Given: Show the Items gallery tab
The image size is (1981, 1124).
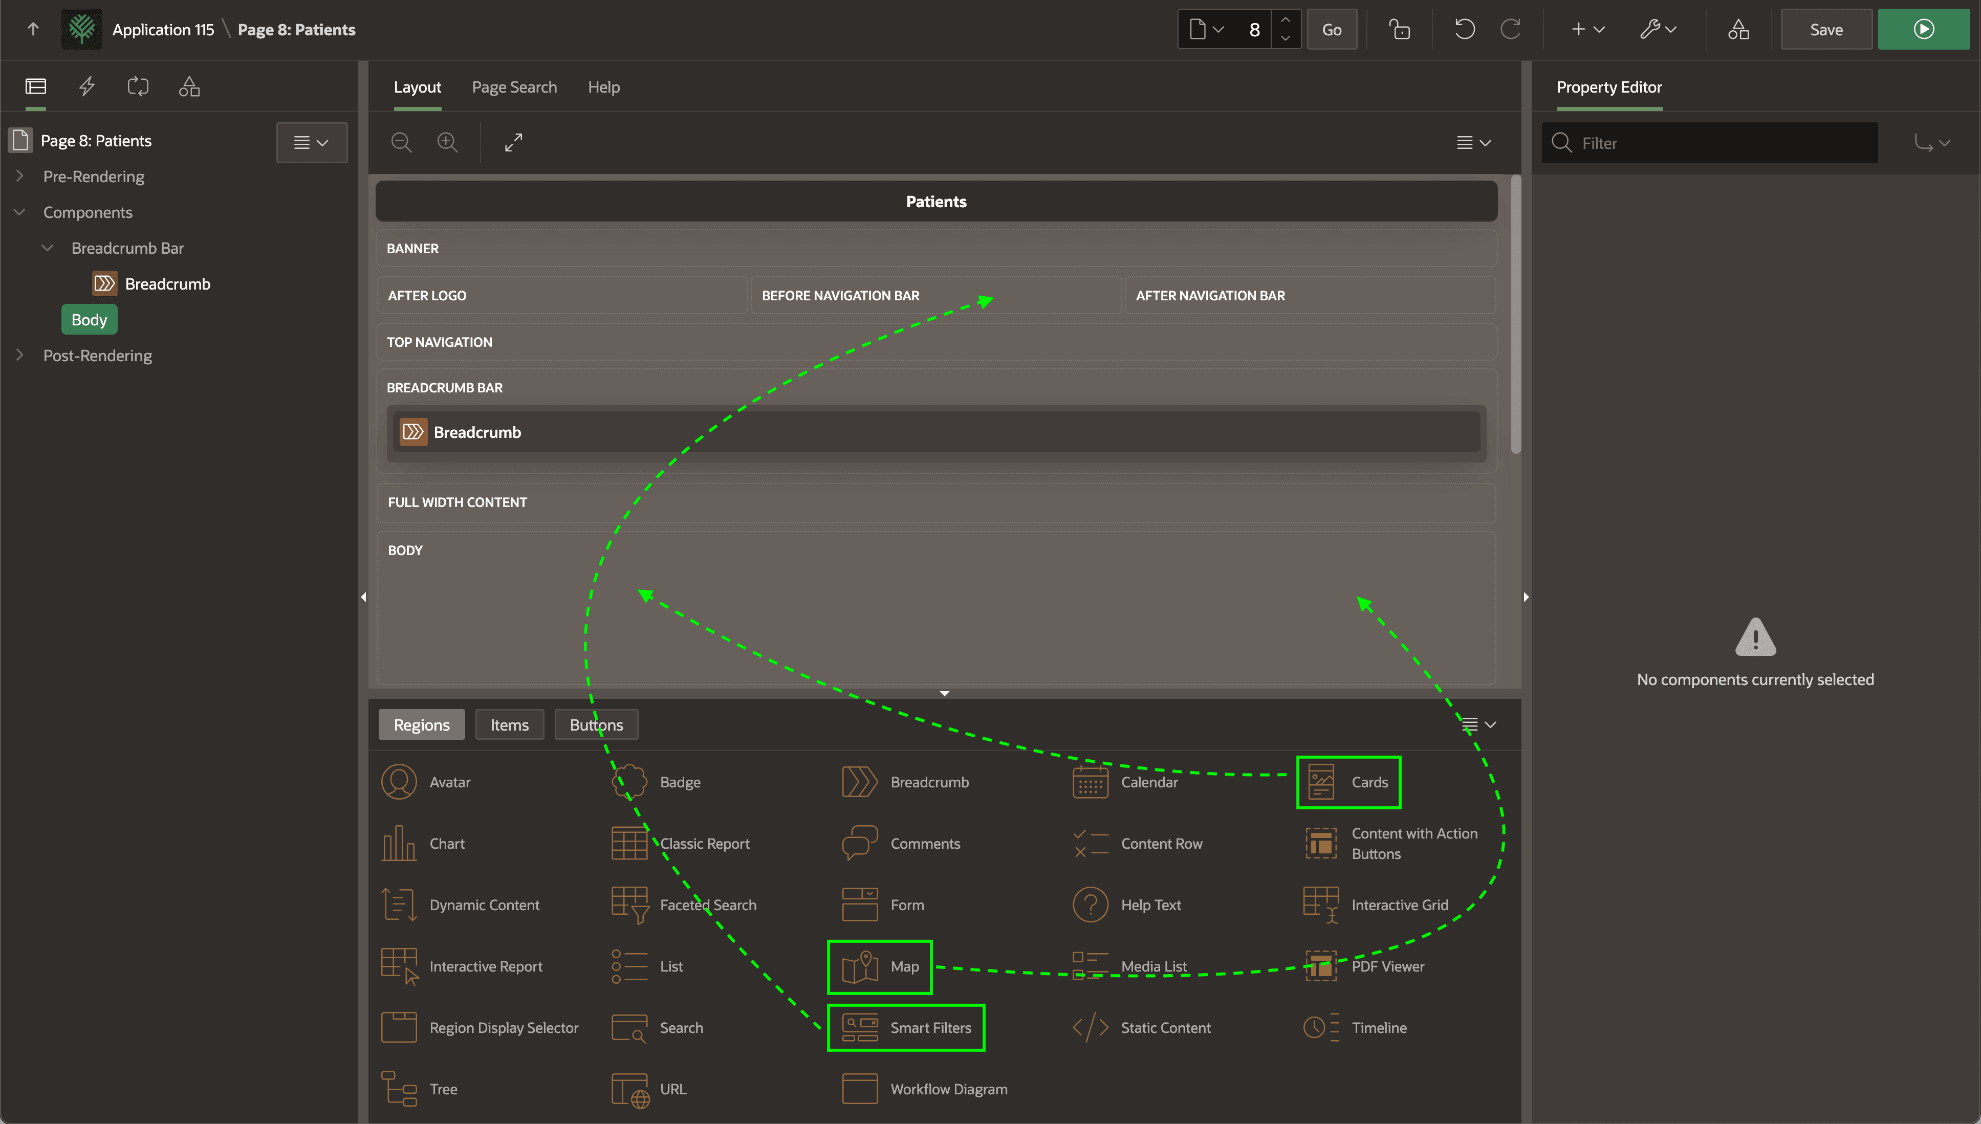Looking at the screenshot, I should coord(510,725).
